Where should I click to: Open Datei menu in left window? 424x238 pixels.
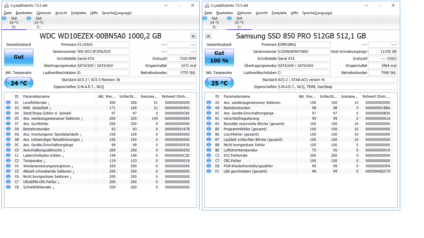click(8, 13)
